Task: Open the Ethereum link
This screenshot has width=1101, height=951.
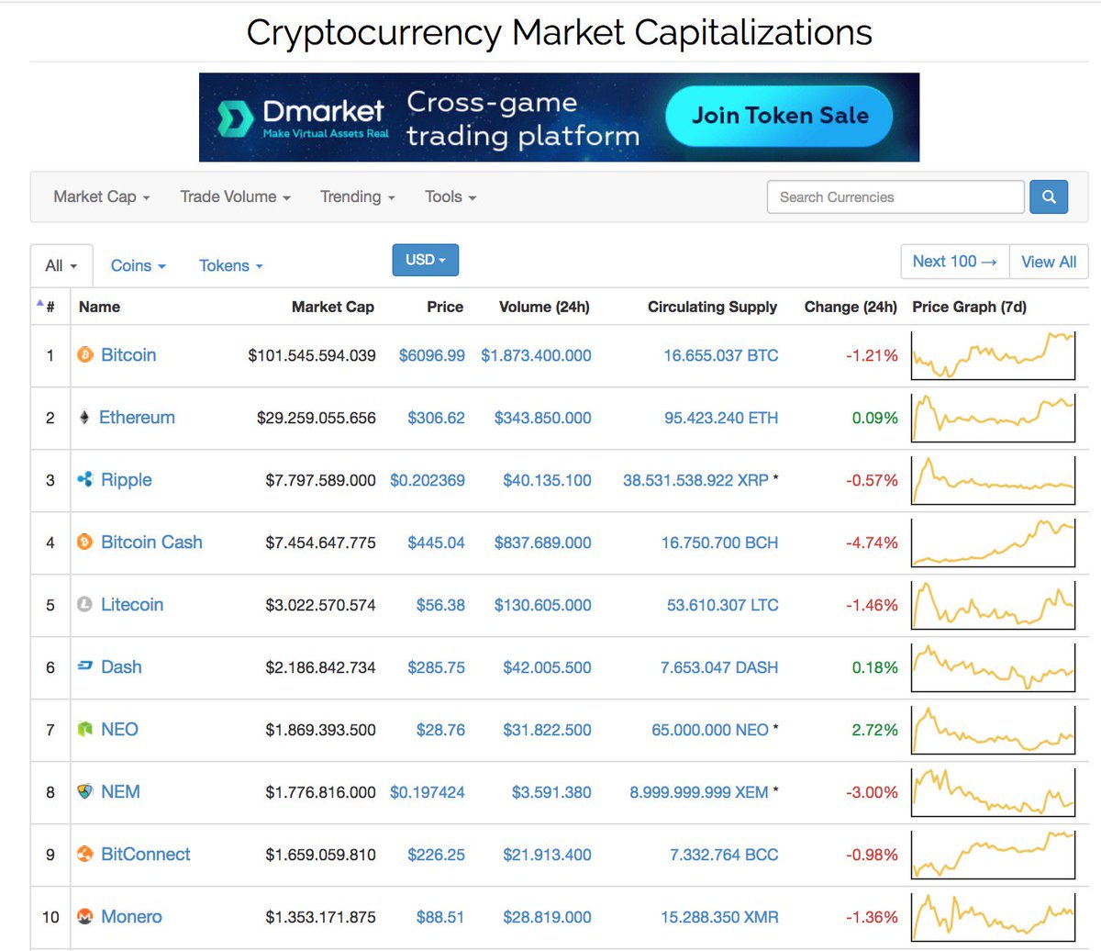Action: (x=137, y=417)
